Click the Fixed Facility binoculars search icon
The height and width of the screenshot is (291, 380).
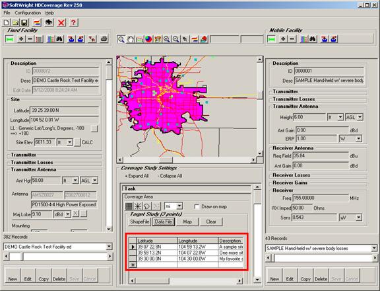[x=59, y=39]
